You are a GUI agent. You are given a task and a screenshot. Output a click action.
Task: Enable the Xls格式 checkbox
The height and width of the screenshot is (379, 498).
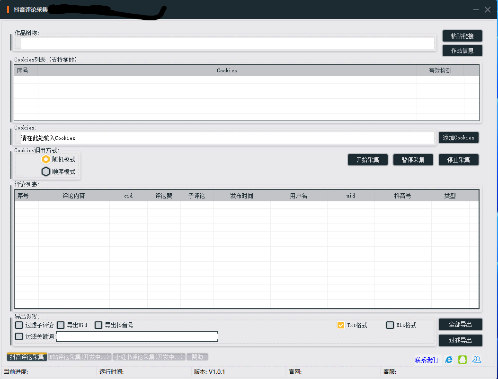pos(390,325)
